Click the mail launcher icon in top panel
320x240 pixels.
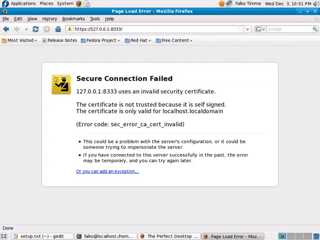point(87,3)
